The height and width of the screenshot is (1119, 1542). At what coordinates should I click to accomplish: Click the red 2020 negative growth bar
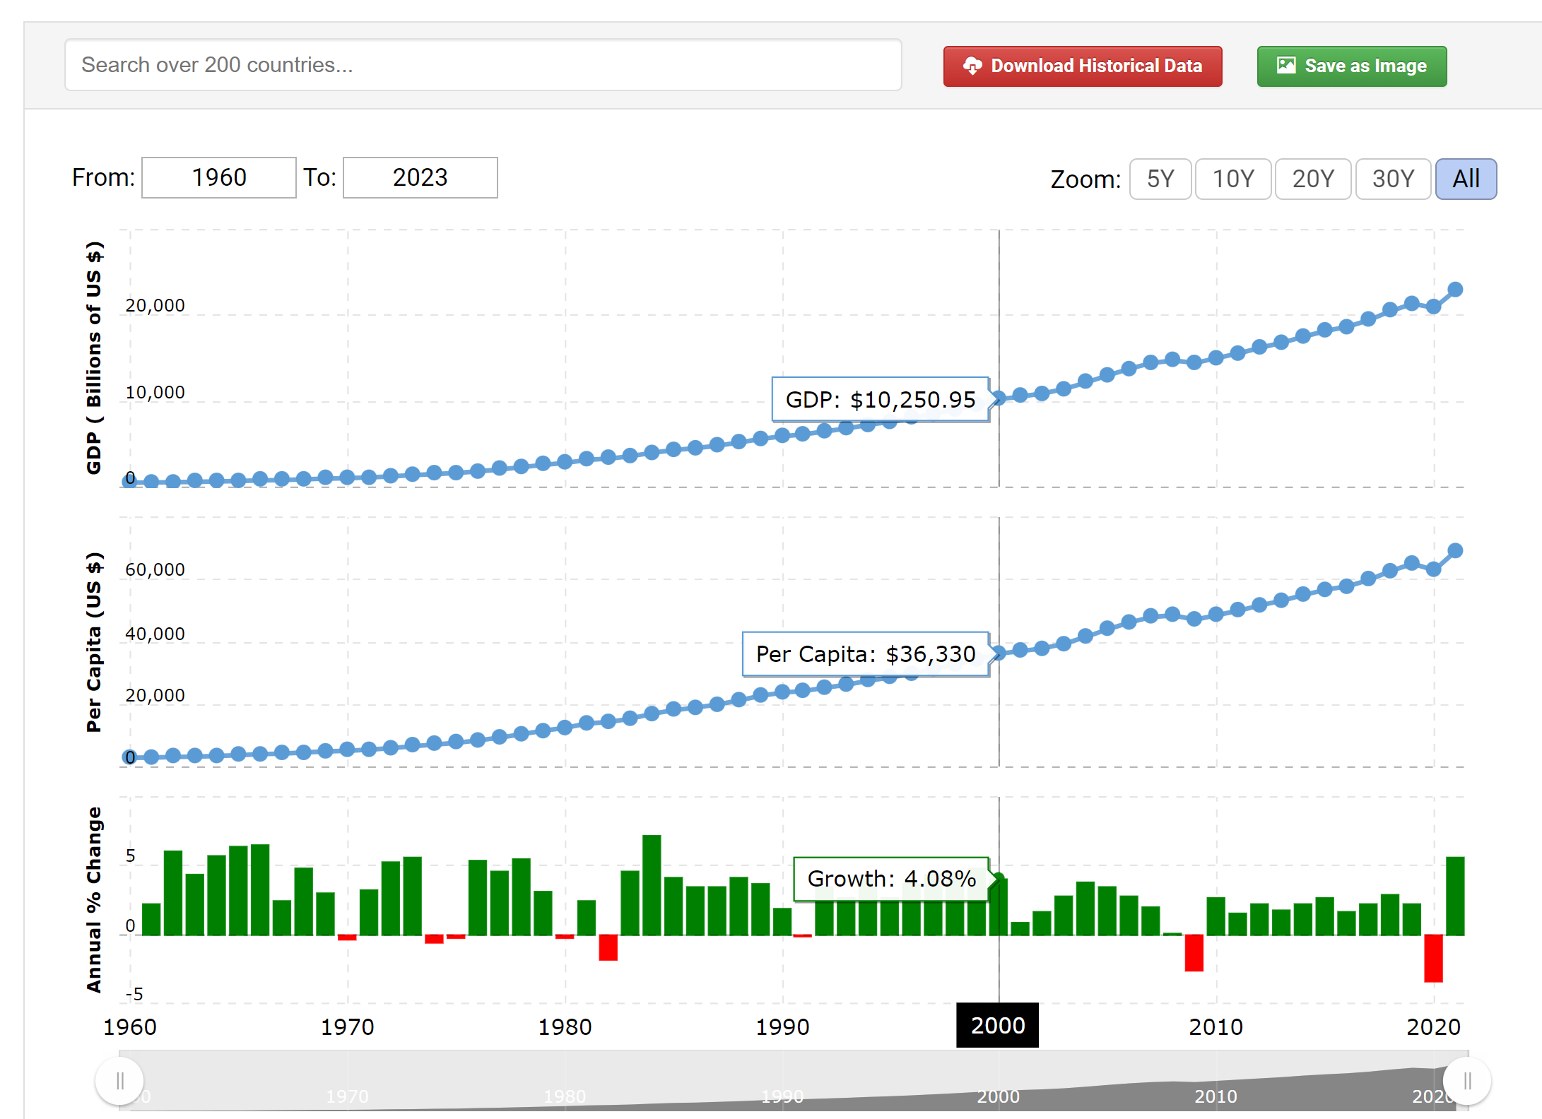coord(1432,957)
